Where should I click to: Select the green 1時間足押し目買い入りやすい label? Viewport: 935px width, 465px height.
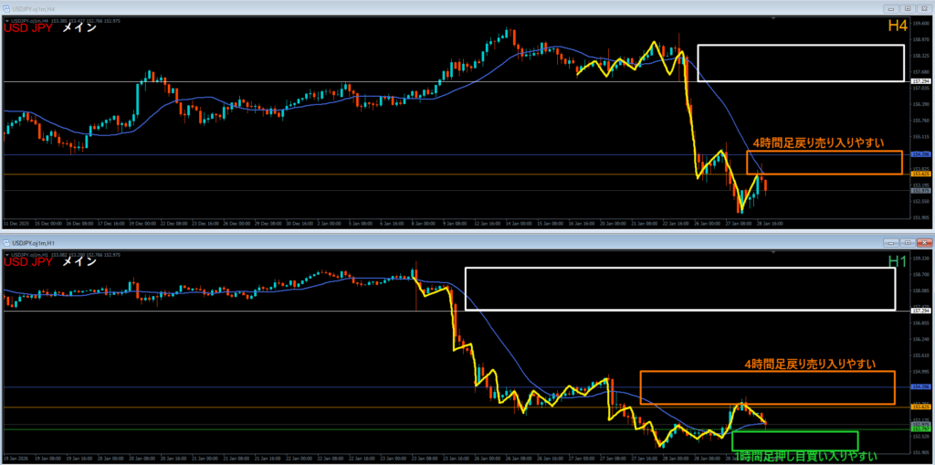(805, 458)
